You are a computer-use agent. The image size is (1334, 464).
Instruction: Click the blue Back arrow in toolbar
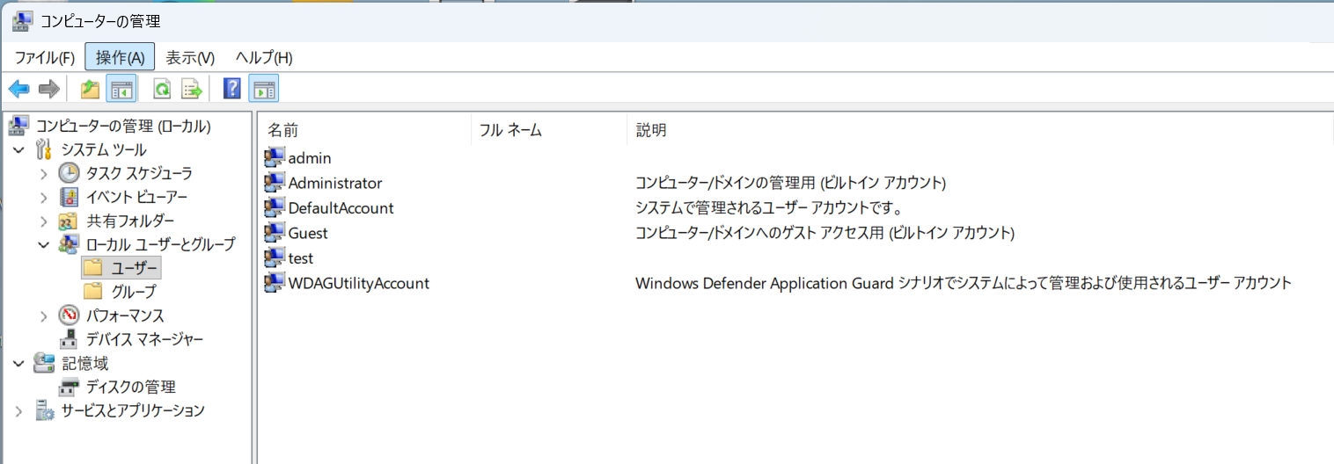click(x=19, y=89)
